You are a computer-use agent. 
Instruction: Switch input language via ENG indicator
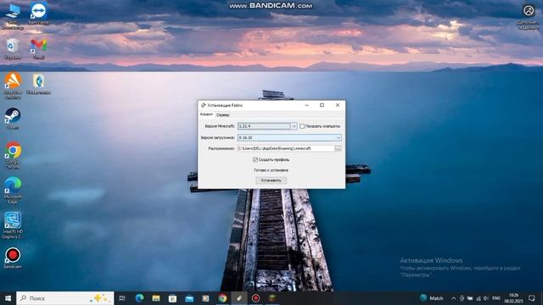(x=496, y=298)
